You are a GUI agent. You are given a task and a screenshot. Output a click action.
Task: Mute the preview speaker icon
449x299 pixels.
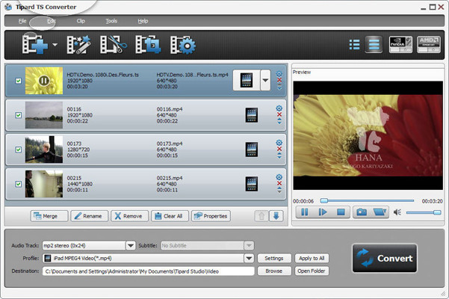398,212
